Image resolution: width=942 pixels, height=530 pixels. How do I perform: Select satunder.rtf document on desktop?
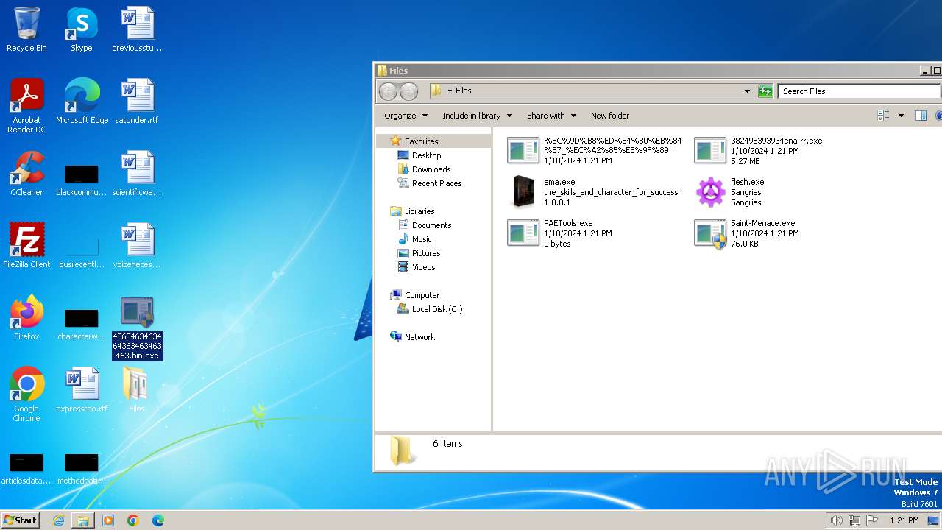(x=137, y=102)
